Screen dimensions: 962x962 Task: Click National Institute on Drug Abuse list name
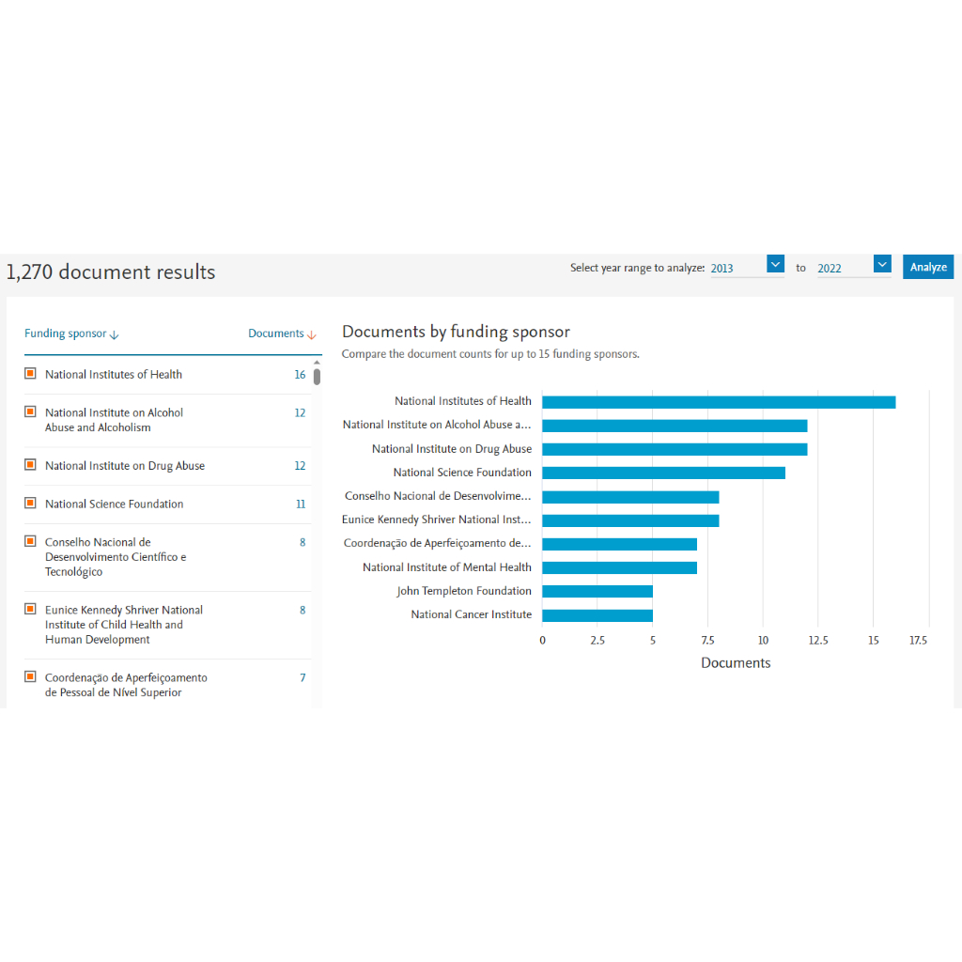pyautogui.click(x=125, y=466)
